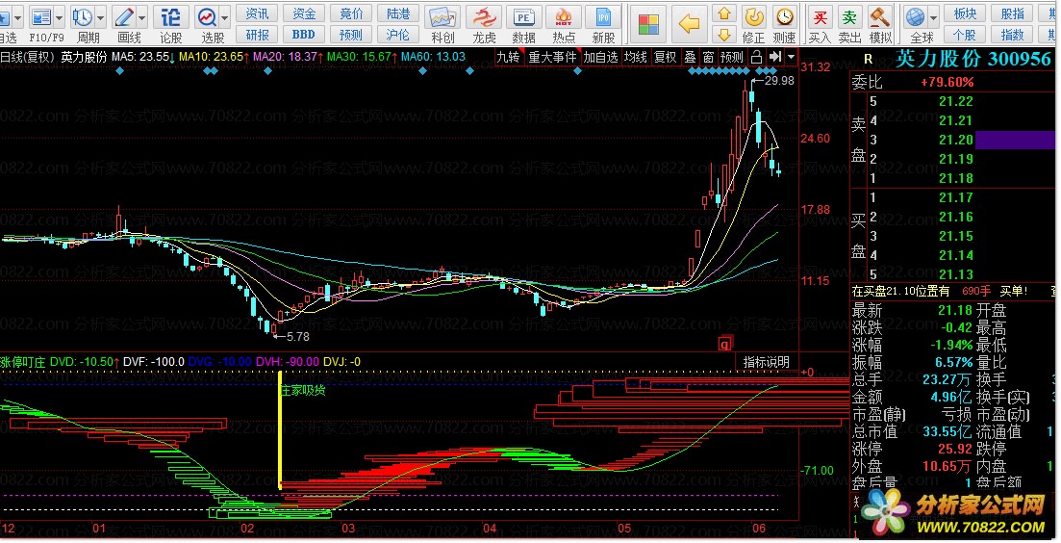Toggle 九转 indicator
Viewport: 1061px width, 543px height.
[508, 58]
